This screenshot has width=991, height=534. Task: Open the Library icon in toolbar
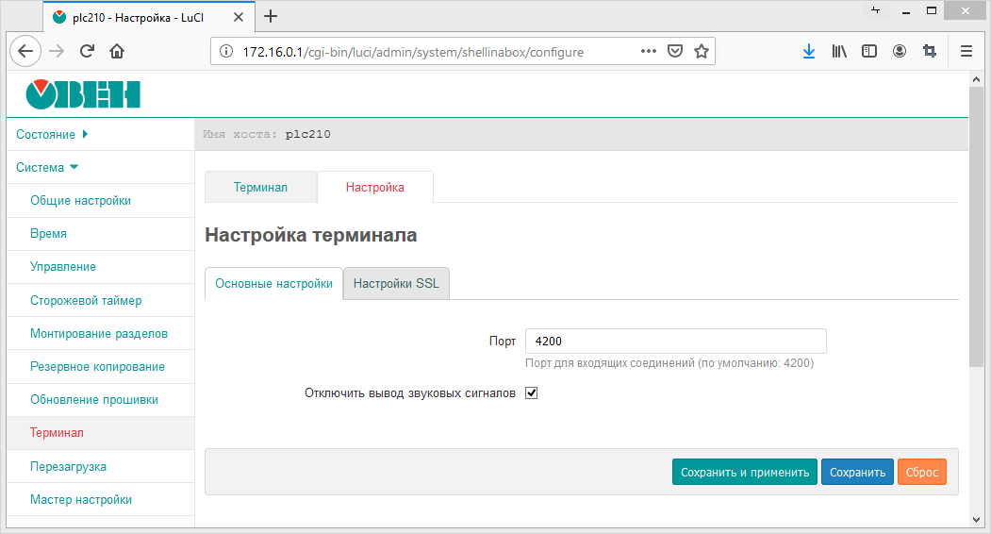839,52
